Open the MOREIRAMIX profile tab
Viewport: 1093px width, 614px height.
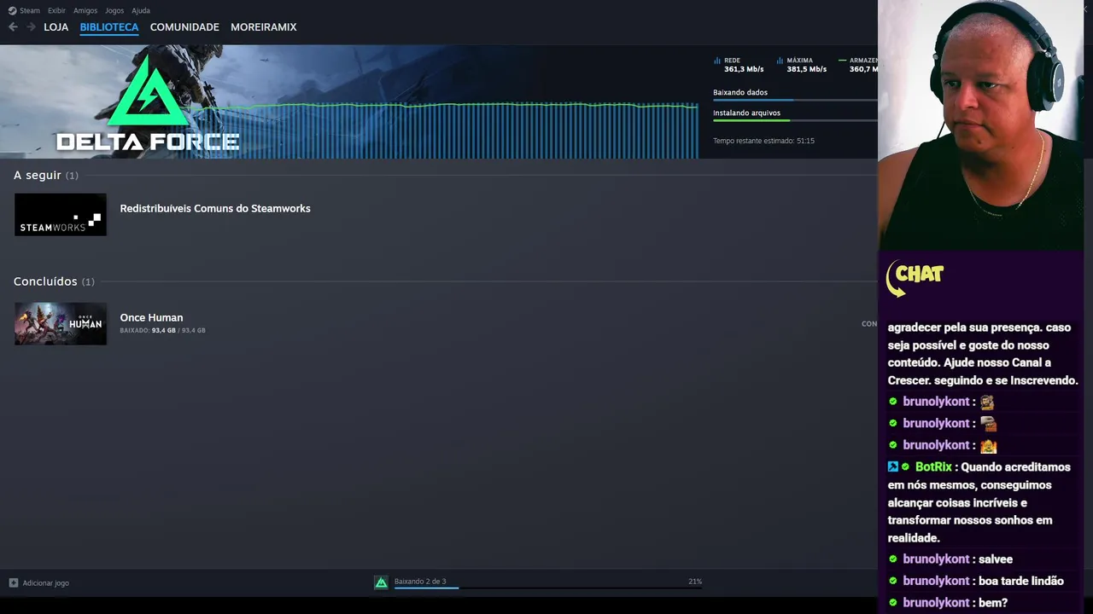pos(264,27)
